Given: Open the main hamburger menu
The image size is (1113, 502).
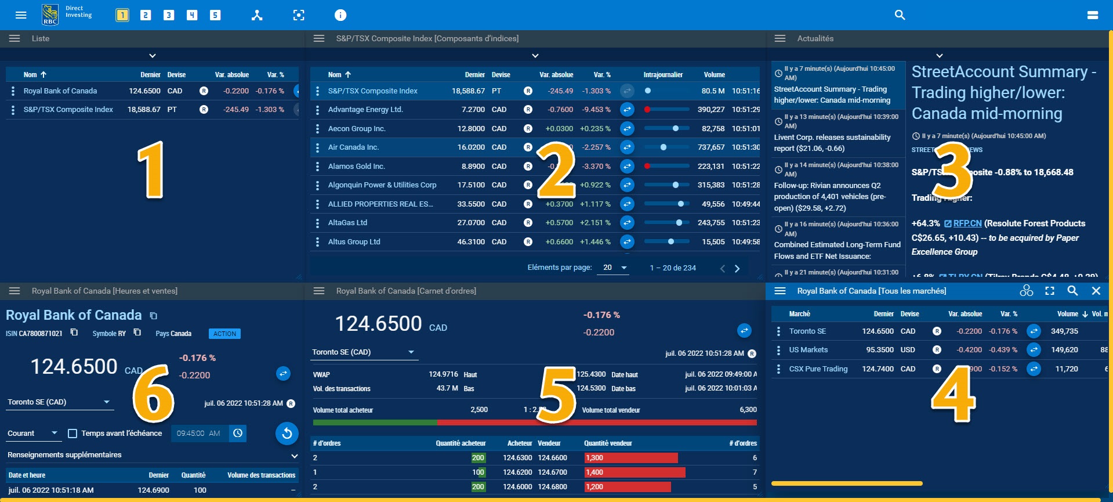Looking at the screenshot, I should [21, 15].
